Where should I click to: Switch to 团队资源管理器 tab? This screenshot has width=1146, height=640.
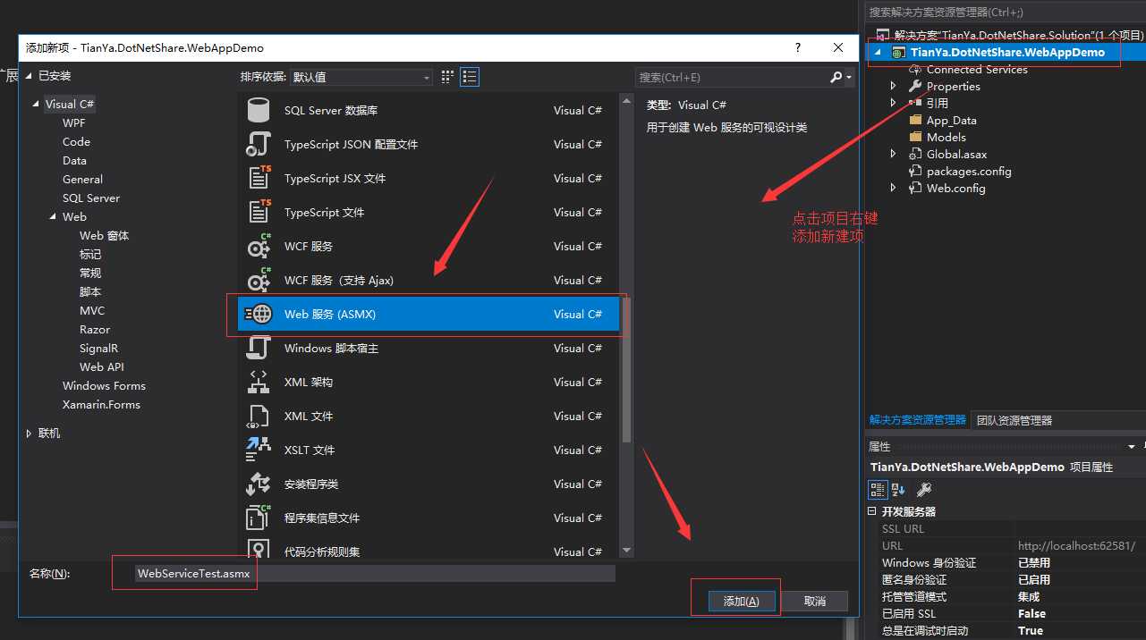click(1014, 420)
